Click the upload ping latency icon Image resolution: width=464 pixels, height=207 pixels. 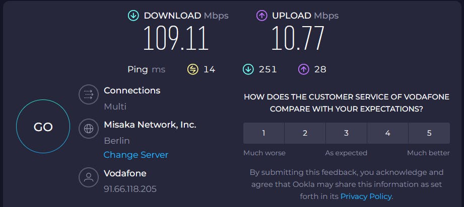(303, 69)
